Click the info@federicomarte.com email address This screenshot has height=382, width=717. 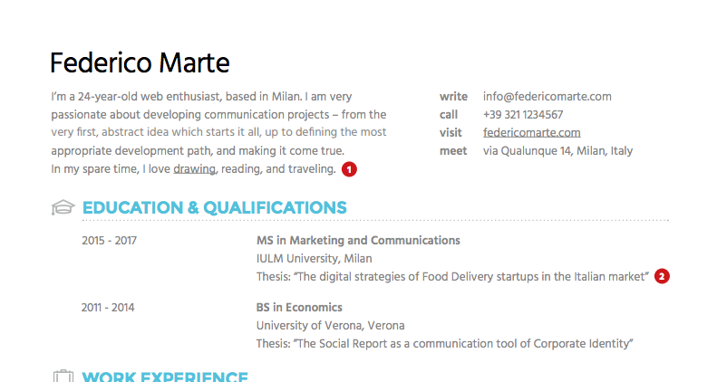coord(547,97)
